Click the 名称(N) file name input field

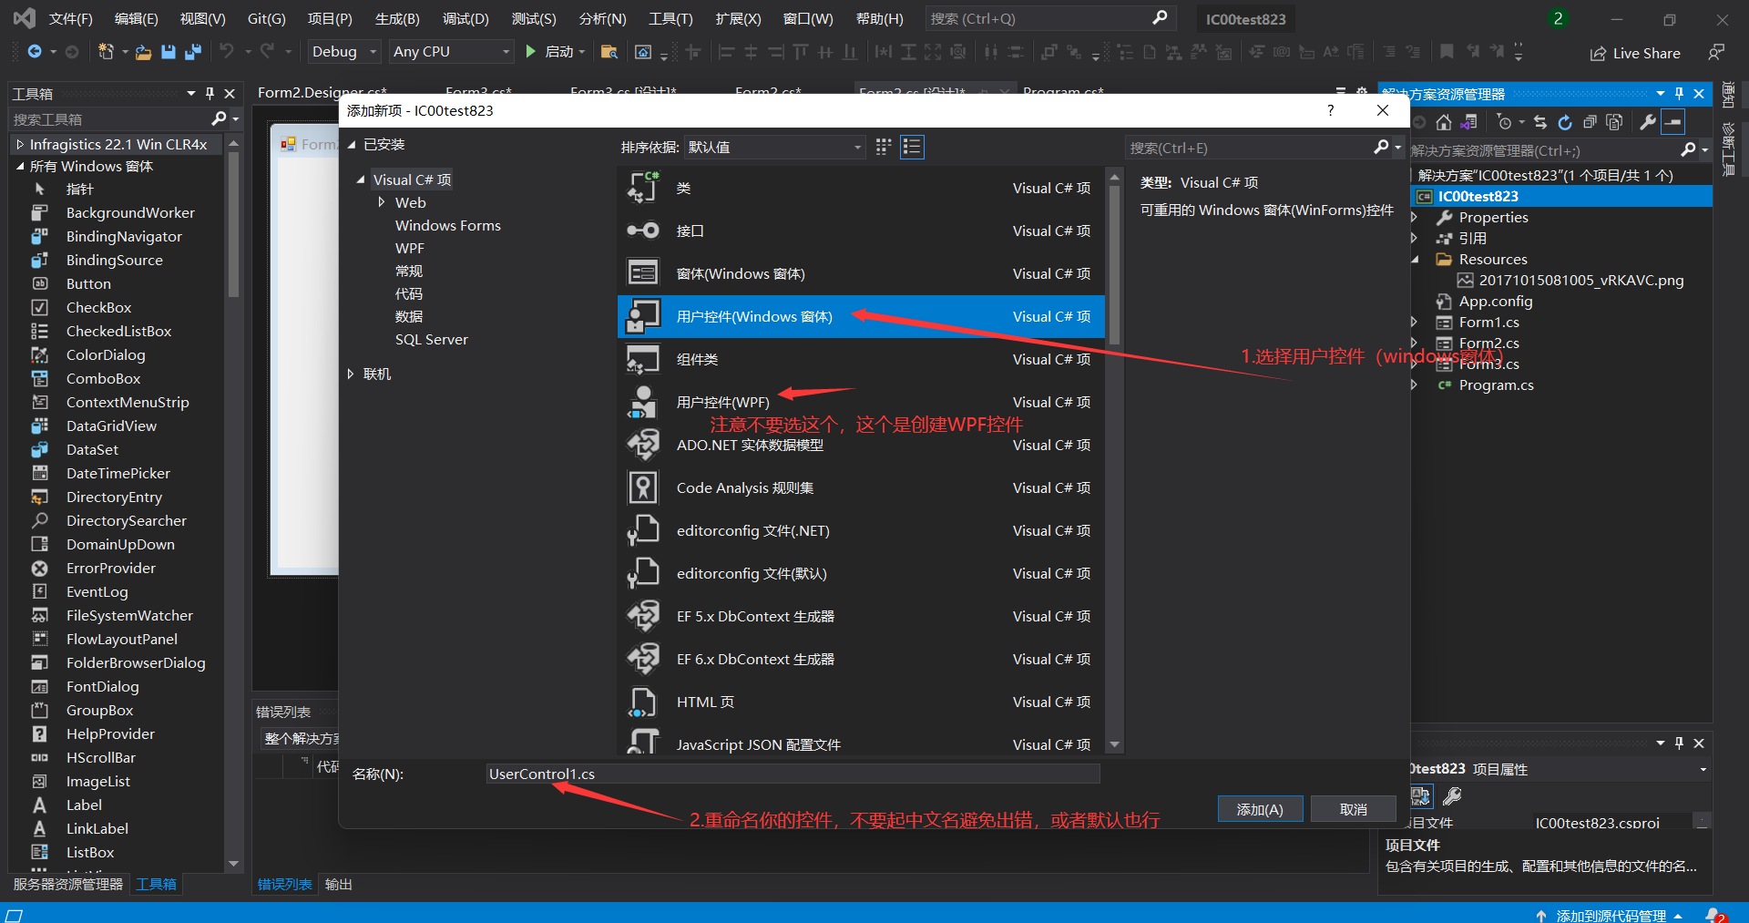pyautogui.click(x=793, y=774)
